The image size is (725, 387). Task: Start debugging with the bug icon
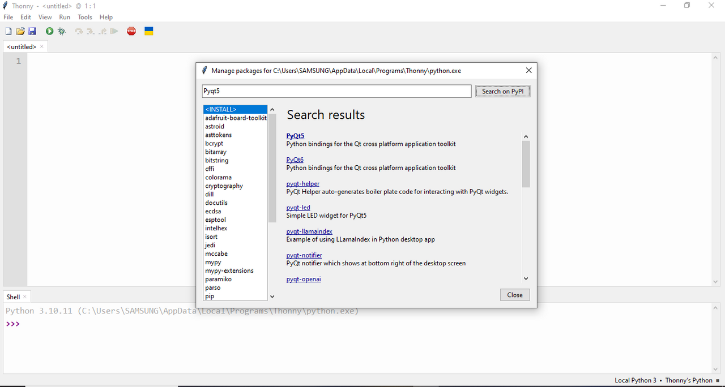click(62, 31)
